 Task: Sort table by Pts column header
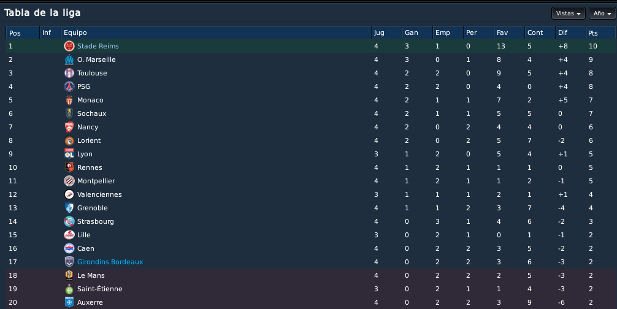[600, 32]
